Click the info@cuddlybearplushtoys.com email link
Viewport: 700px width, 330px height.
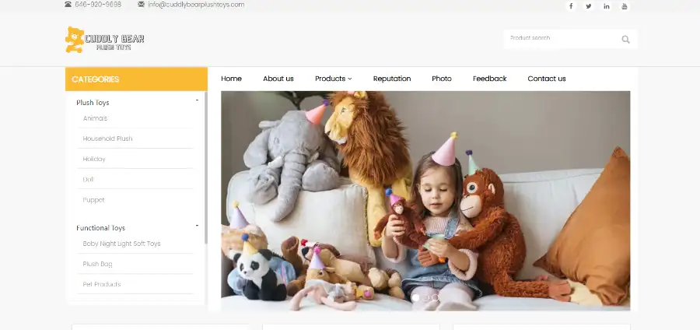[x=196, y=5]
